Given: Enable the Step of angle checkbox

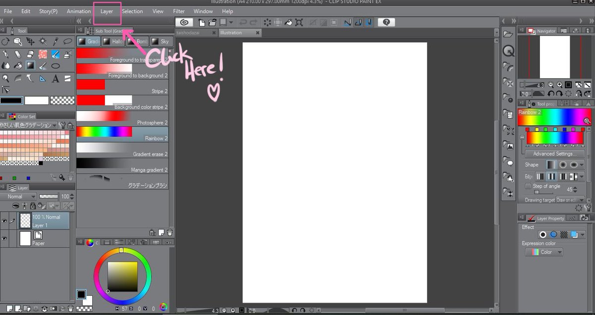Looking at the screenshot, I should pyautogui.click(x=528, y=186).
